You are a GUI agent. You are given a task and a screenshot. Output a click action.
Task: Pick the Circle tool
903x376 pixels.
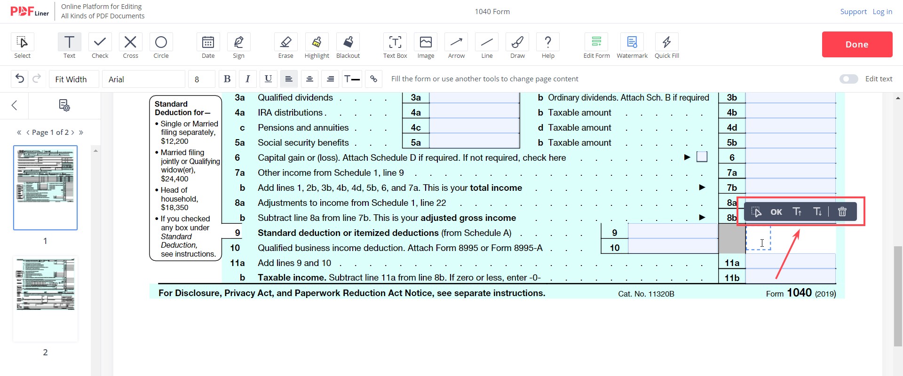click(x=161, y=46)
